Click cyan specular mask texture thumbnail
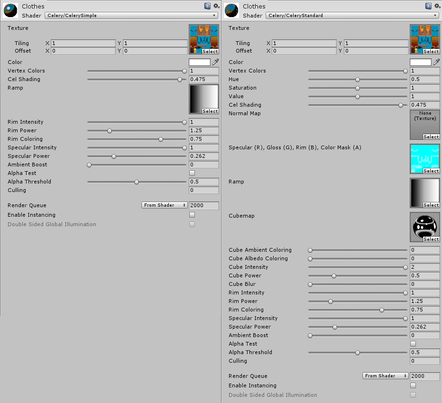Screen dimensions: 442x403 click(425, 159)
